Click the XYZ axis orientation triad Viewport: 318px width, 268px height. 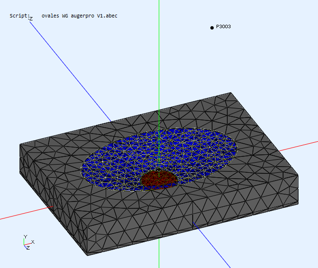click(x=29, y=242)
